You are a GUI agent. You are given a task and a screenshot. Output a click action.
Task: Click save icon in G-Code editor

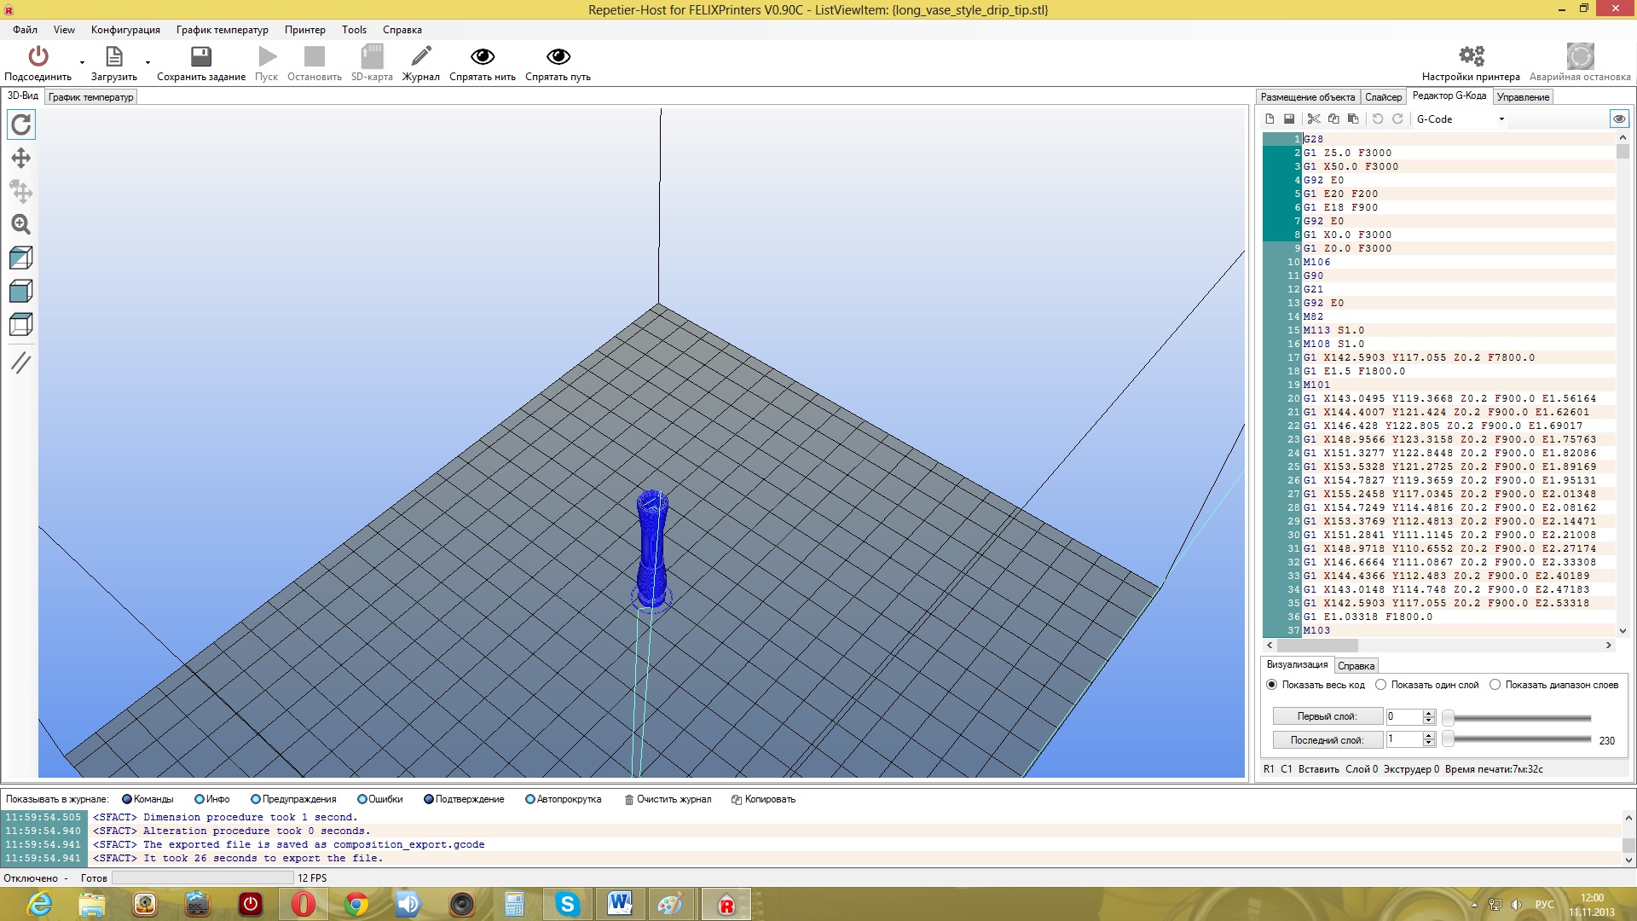1289,119
